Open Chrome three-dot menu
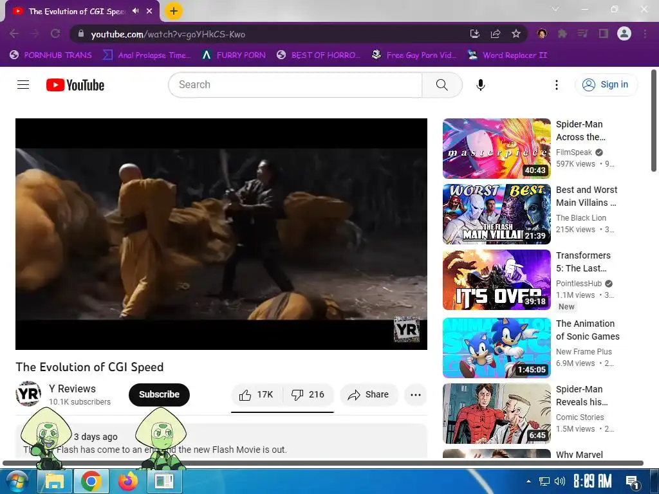Screen dimensions: 659x494 [x=645, y=33]
